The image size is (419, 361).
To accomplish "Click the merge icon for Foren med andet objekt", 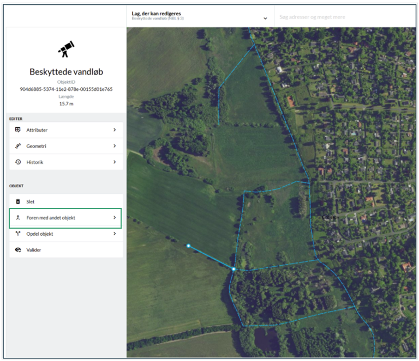I will coord(18,218).
